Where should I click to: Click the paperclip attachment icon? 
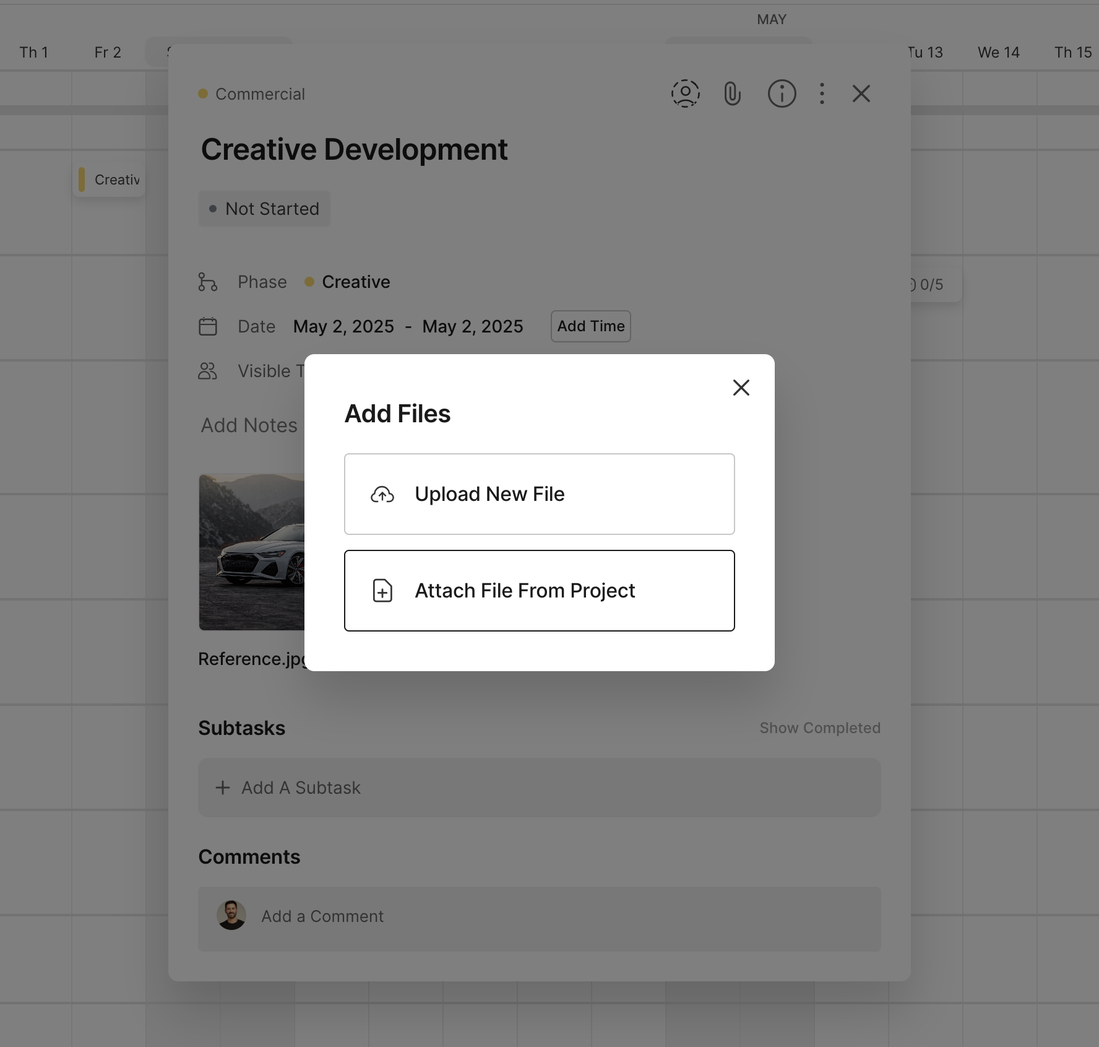tap(732, 94)
